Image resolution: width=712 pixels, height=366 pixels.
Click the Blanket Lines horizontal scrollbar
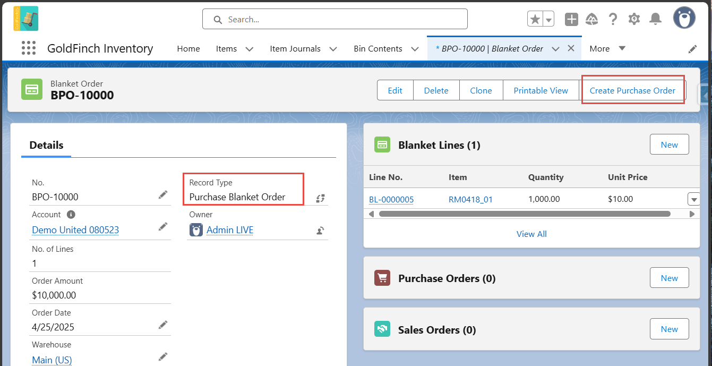click(525, 214)
